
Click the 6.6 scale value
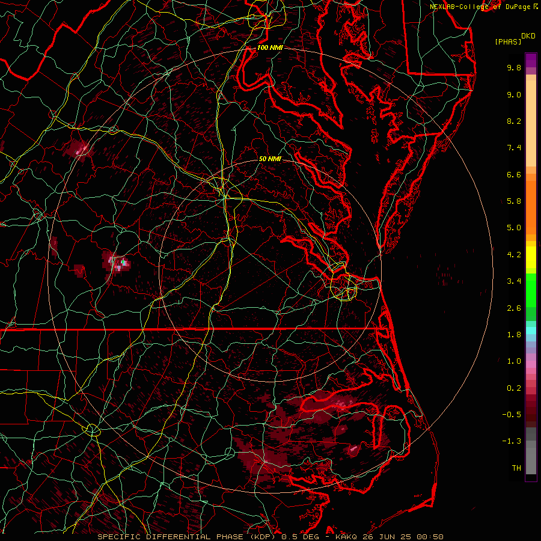click(514, 175)
